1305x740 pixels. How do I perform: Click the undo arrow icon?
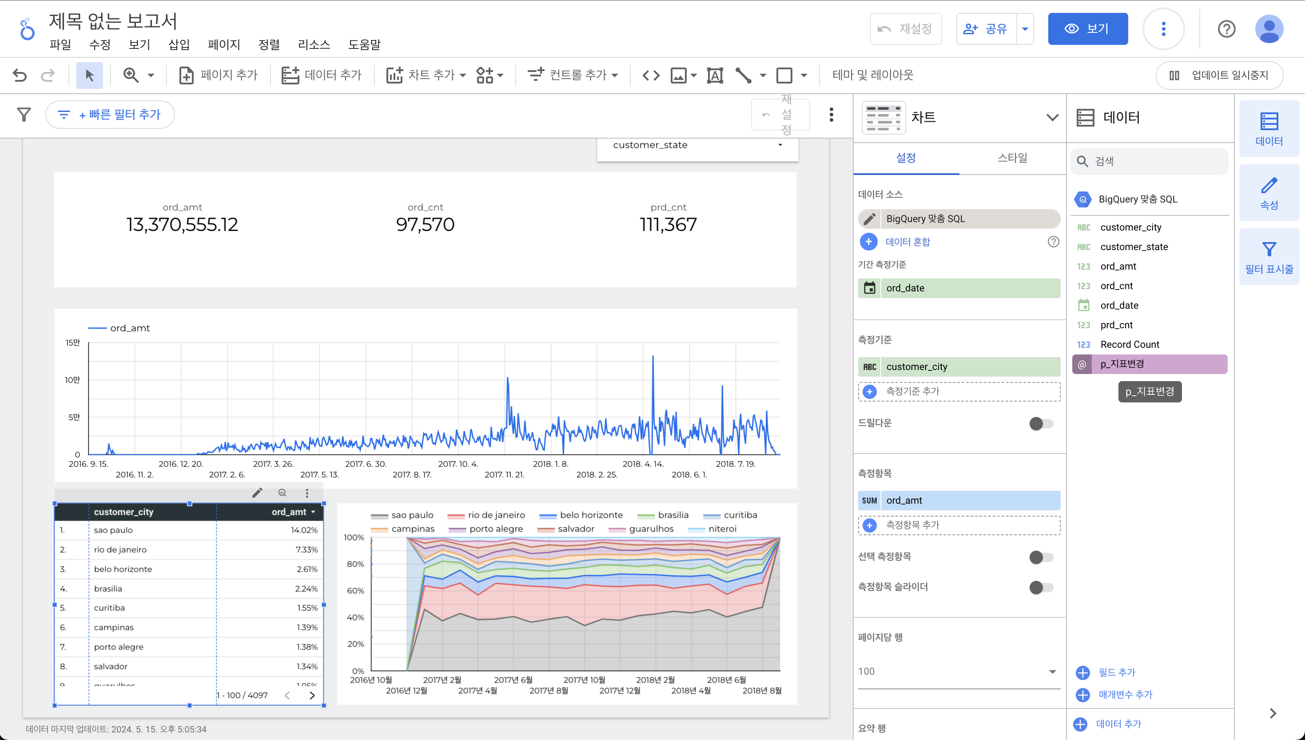coord(20,75)
